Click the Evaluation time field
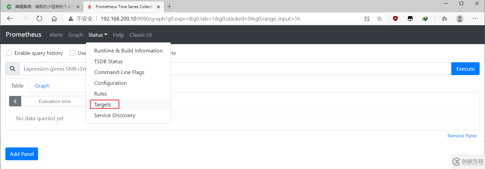 click(55, 101)
